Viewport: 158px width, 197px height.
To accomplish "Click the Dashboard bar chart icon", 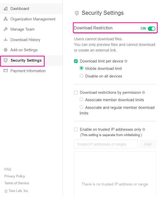I will [x=6, y=9].
